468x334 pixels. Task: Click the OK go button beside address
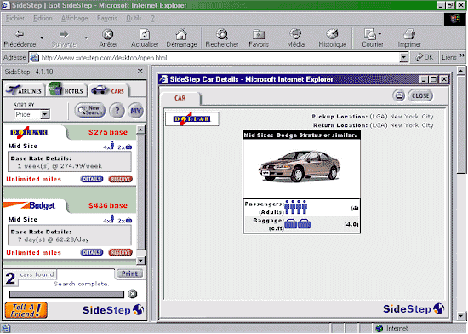coord(424,57)
